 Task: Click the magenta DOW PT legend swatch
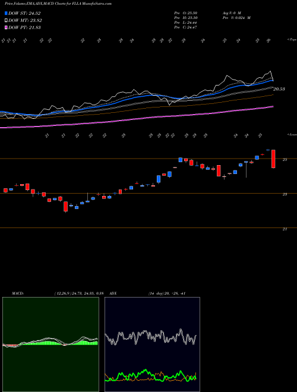click(6, 27)
